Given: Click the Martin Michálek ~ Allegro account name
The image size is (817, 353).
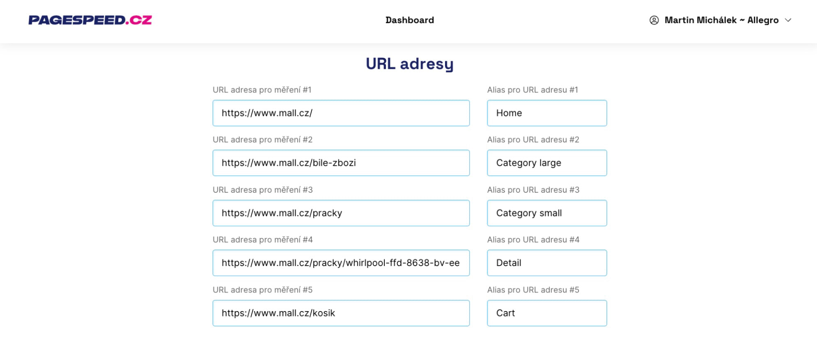Looking at the screenshot, I should (x=721, y=20).
